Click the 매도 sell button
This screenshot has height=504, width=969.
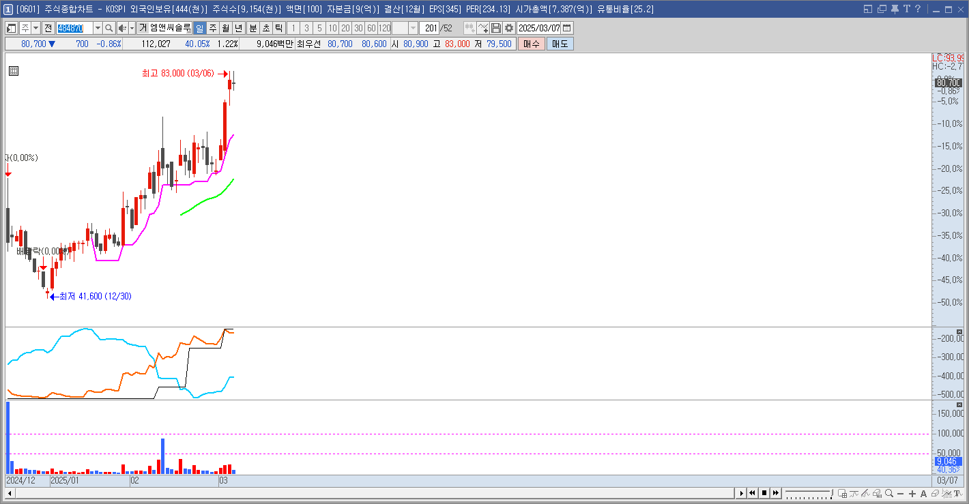[560, 44]
